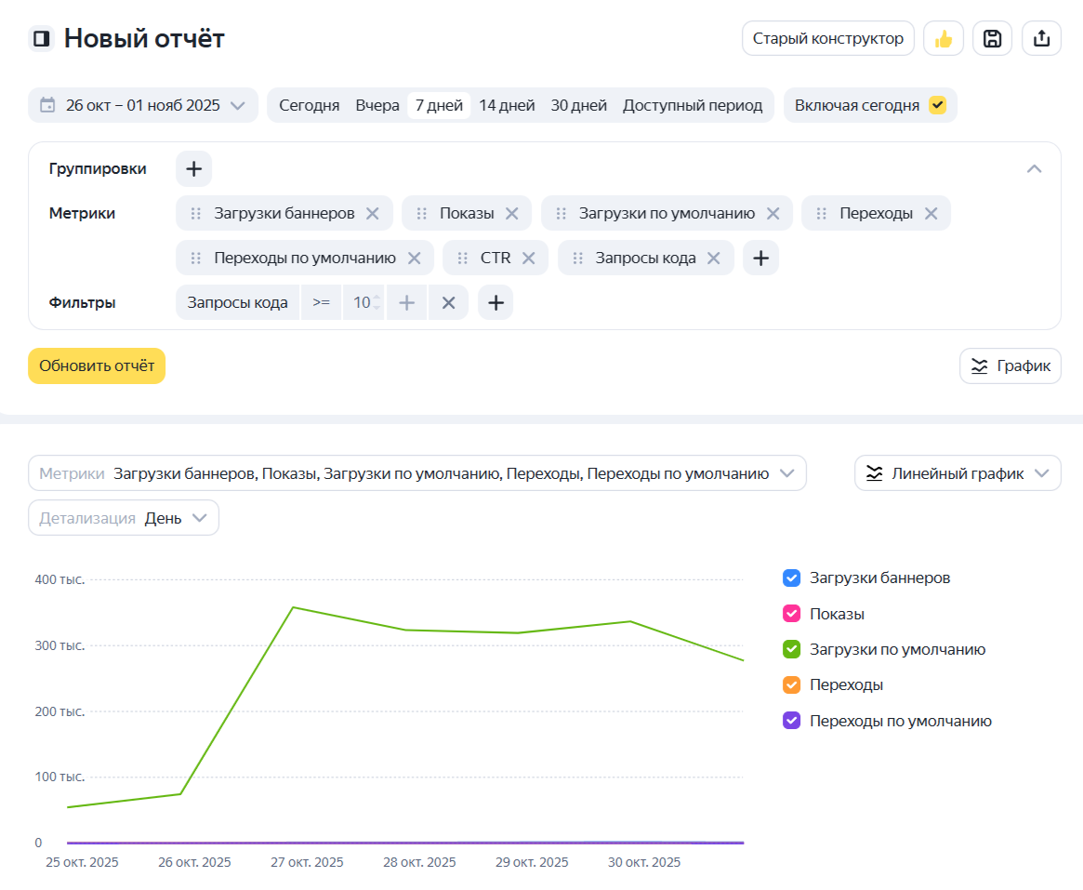The width and height of the screenshot is (1083, 890).
Task: Click the save report floppy icon
Action: 992,39
